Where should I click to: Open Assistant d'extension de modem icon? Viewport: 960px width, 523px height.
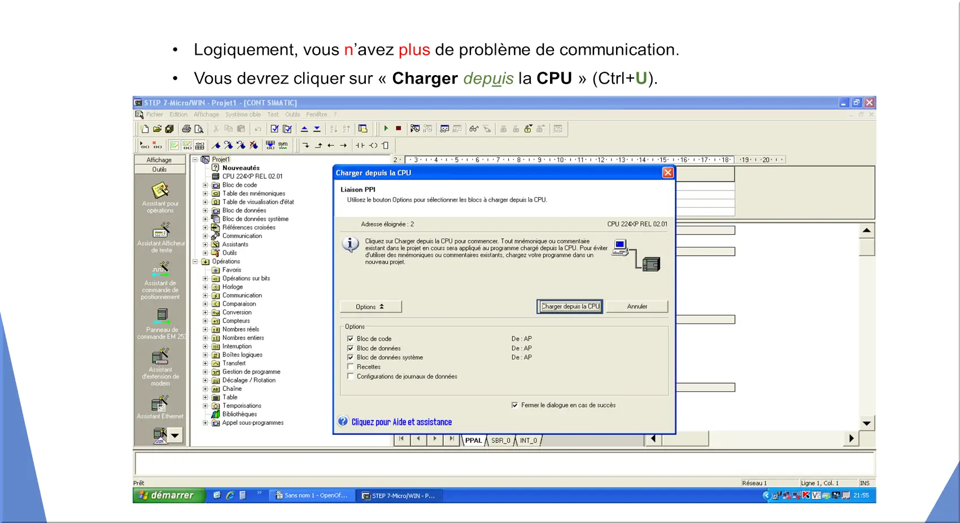point(160,367)
